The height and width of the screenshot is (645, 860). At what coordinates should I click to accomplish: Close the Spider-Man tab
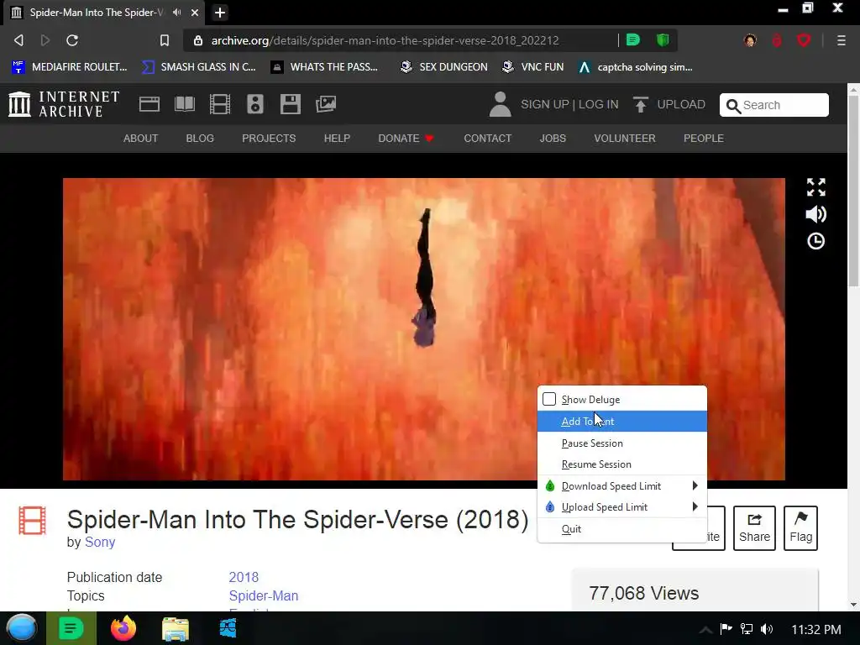pyautogui.click(x=195, y=12)
